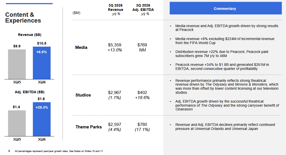Click the +6.5% growth label
The width and height of the screenshot is (286, 155).
[x=42, y=52]
